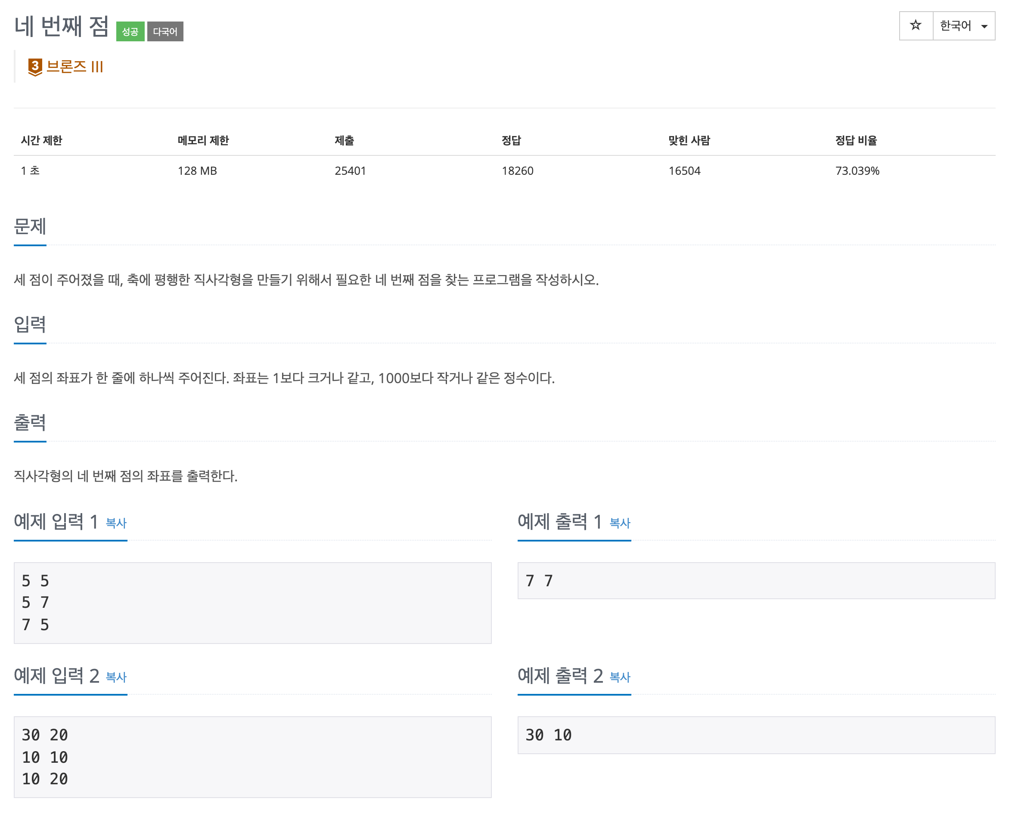Click the green 성공 label

(130, 31)
